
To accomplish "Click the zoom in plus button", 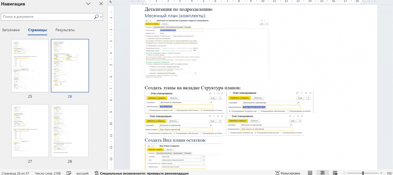I will coord(382,173).
